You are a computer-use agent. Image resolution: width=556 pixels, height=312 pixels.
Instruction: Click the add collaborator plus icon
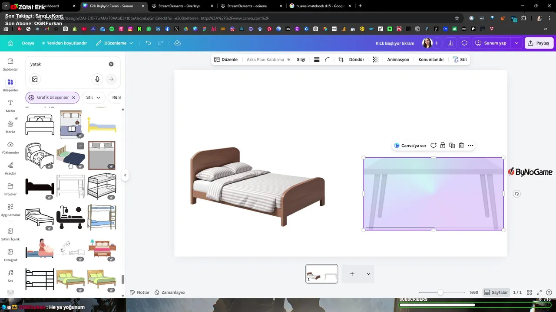[x=437, y=43]
